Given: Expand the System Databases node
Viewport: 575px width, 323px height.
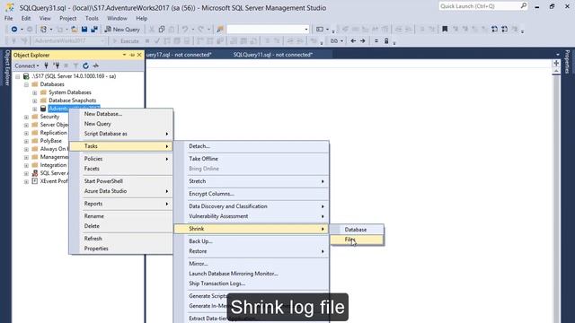Looking at the screenshot, I should point(35,92).
